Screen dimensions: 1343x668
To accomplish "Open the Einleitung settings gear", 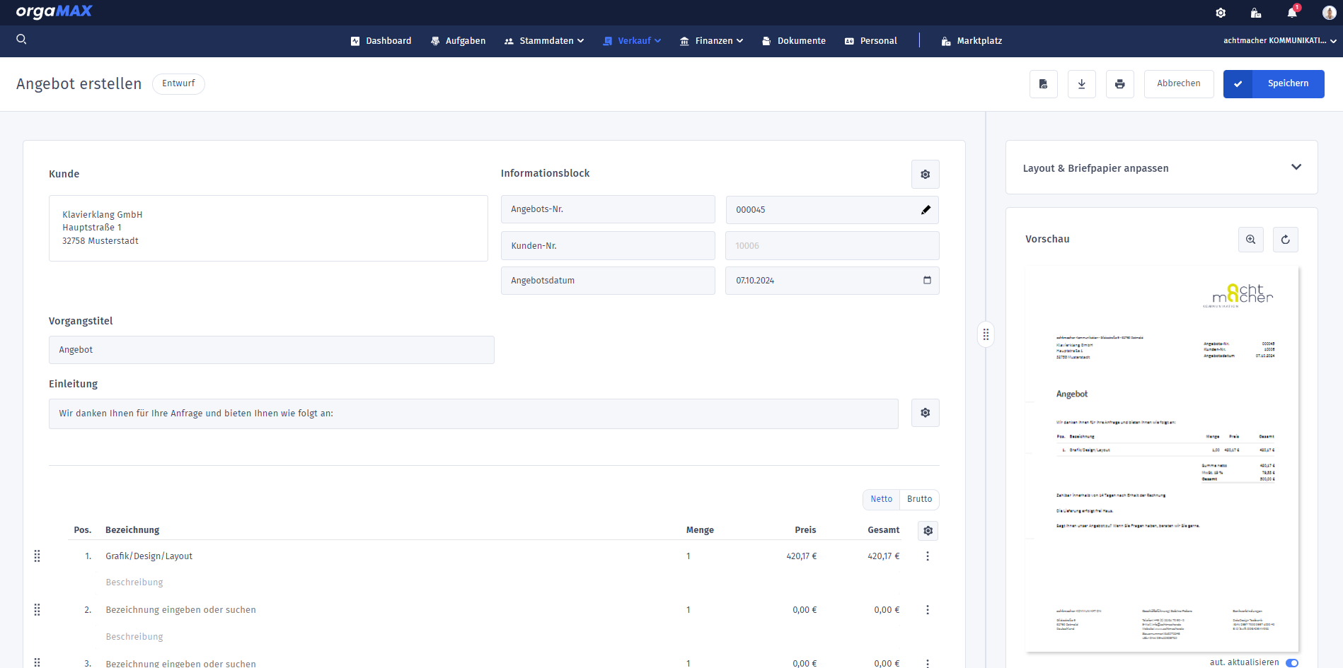I will pyautogui.click(x=925, y=413).
